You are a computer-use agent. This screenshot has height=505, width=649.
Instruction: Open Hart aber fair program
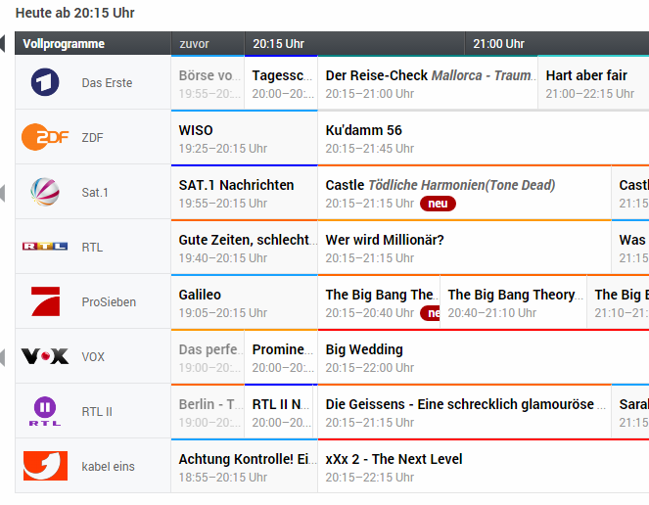(593, 83)
